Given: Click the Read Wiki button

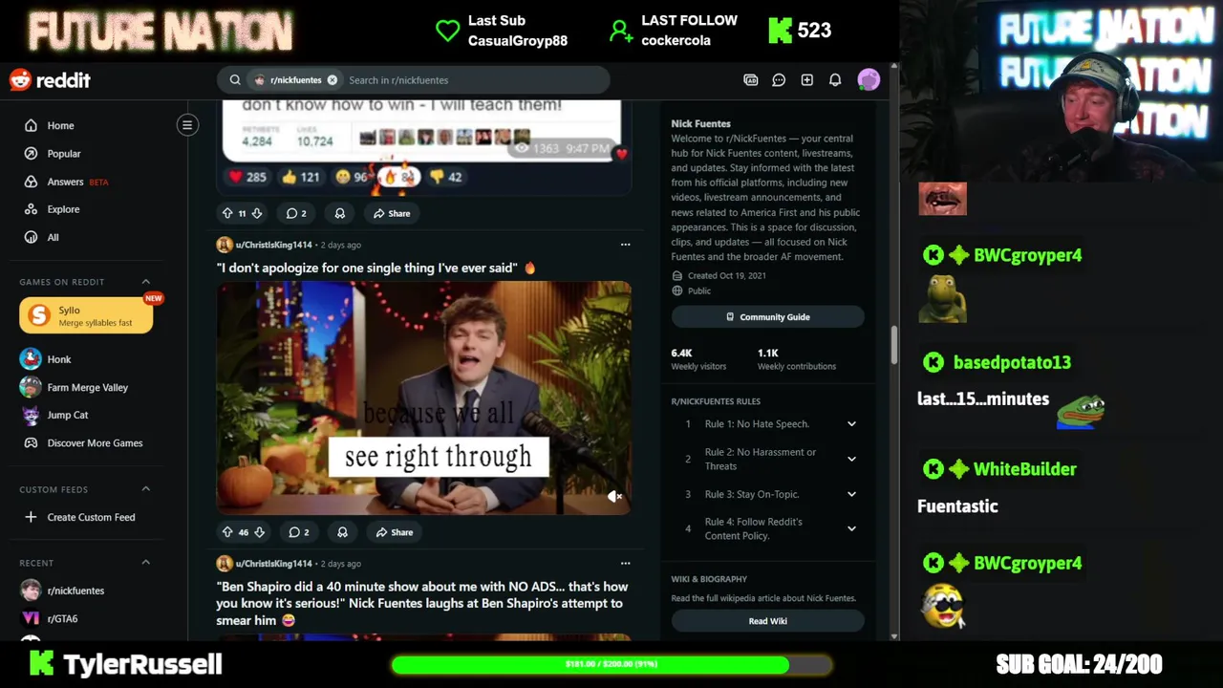Looking at the screenshot, I should point(767,621).
